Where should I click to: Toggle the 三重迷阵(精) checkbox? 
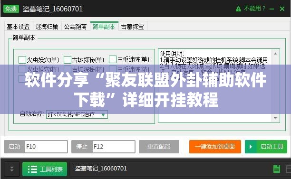(113, 69)
